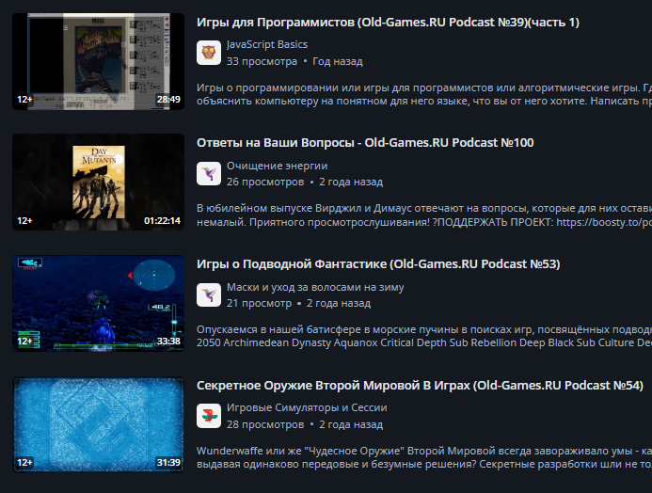This screenshot has height=493, width=652.
Task: Click description starting Игры о программировании
Action: click(x=424, y=94)
